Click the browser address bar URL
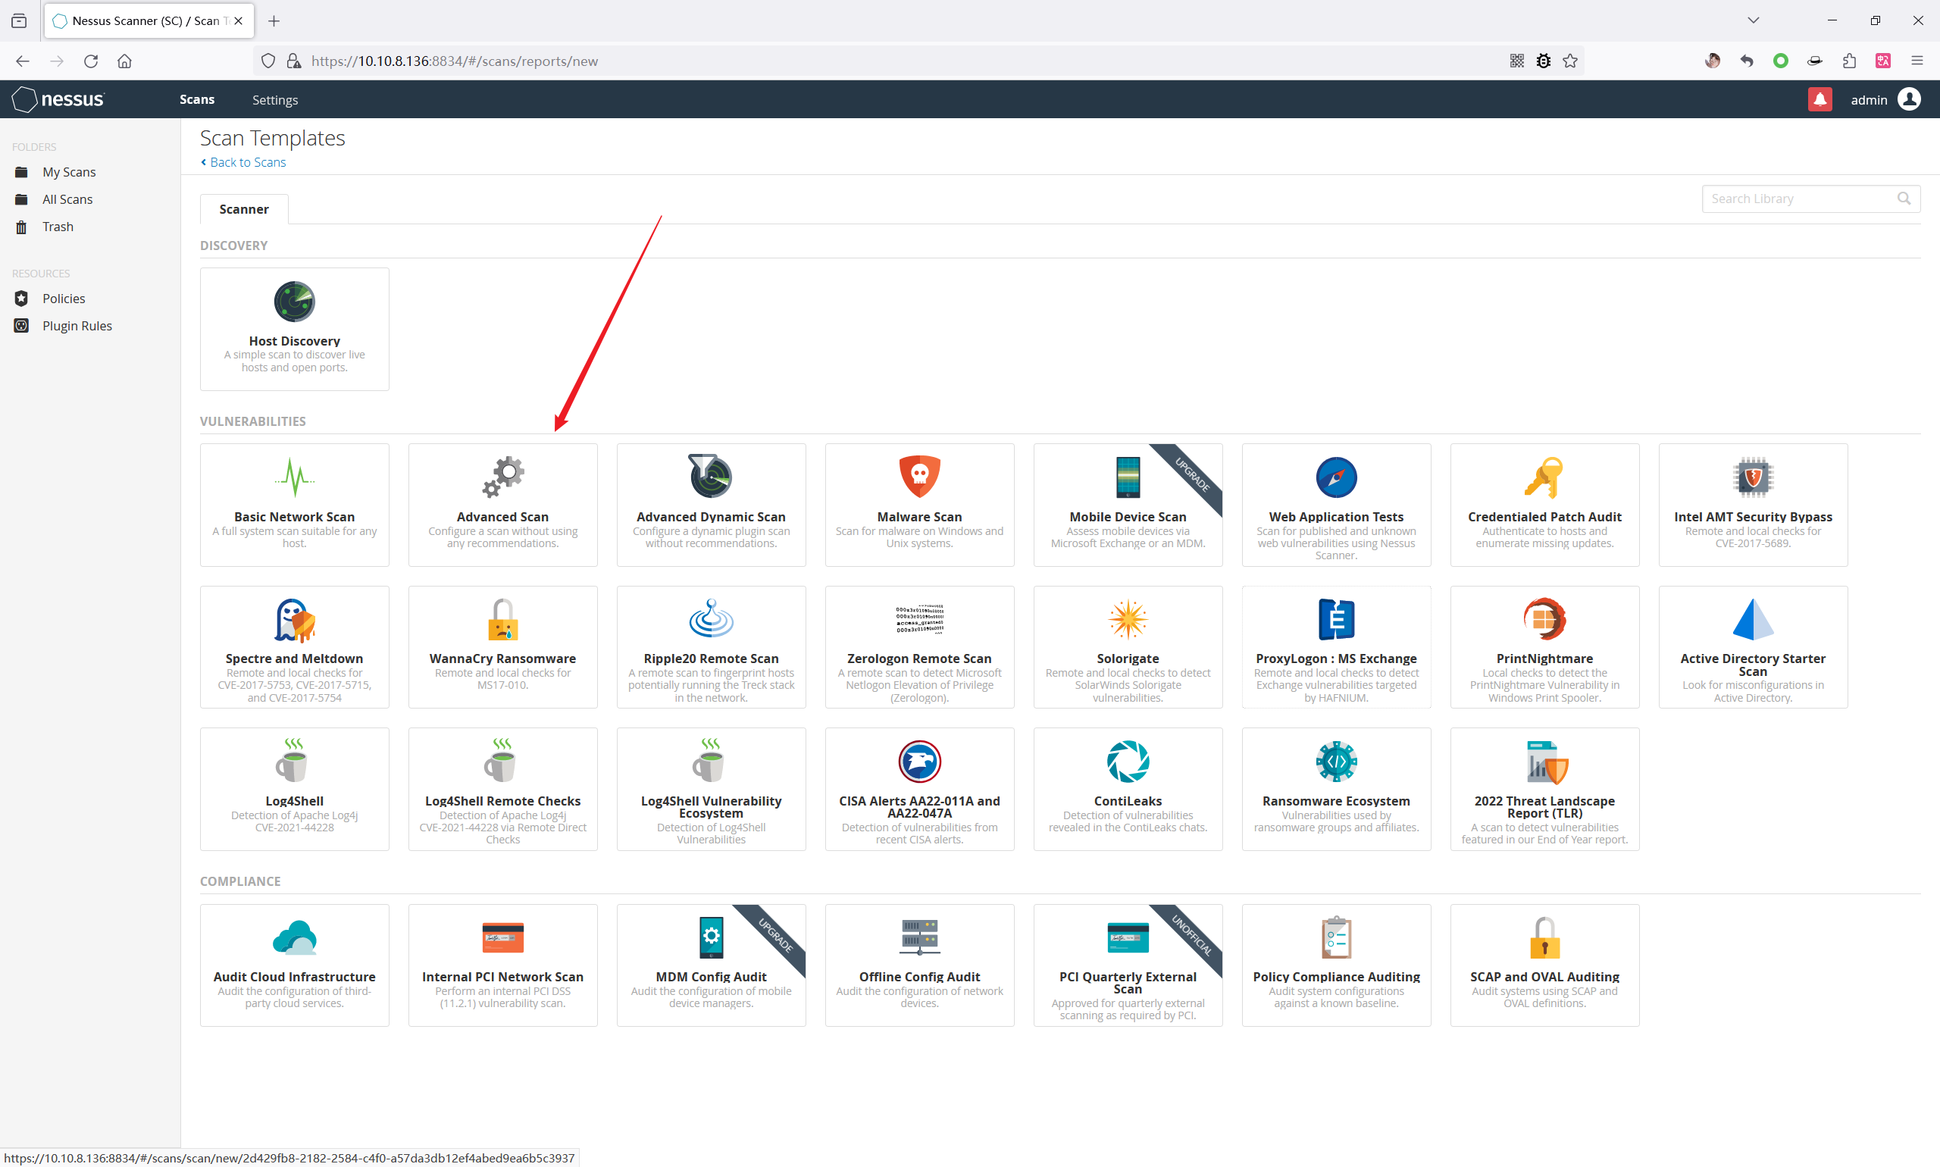Screen dimensions: 1940x1167 (455, 61)
